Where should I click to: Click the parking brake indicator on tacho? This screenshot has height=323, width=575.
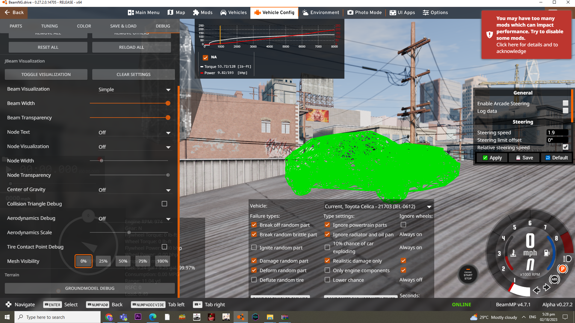point(562,269)
